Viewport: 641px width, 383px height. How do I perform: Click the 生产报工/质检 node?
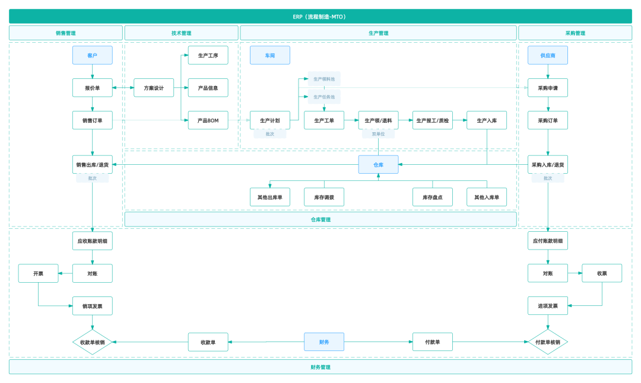(x=433, y=120)
